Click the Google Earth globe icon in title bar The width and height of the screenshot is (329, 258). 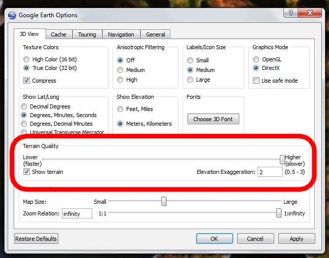12,15
